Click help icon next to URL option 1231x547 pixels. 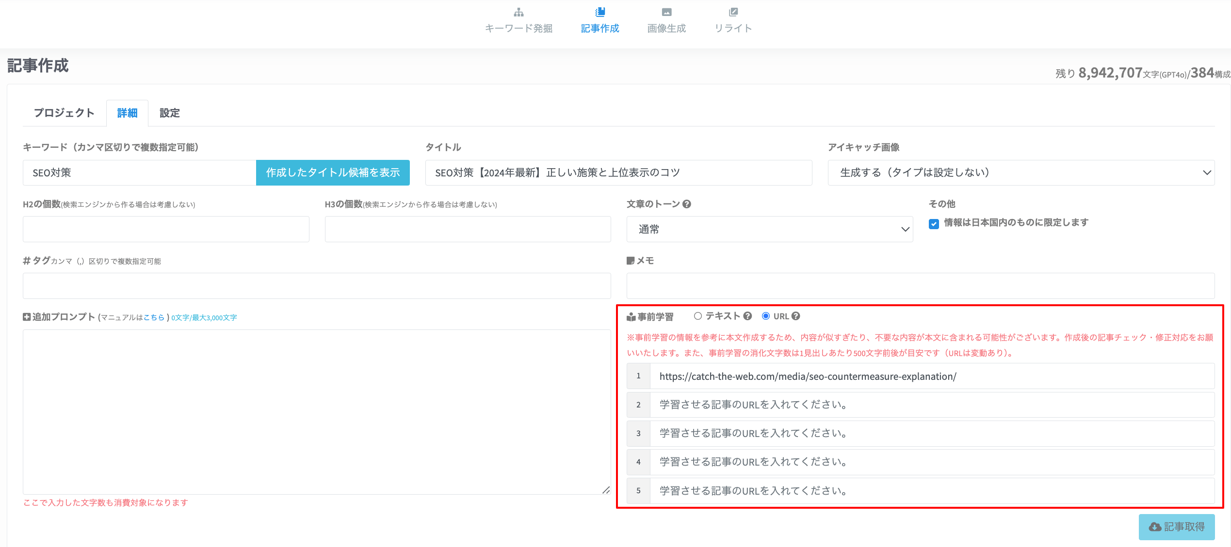click(795, 316)
